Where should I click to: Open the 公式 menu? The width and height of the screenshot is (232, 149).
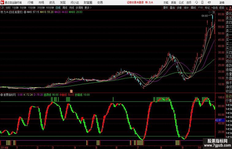181,2
